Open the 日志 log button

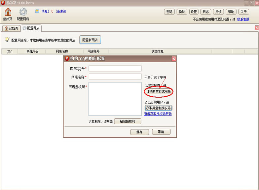point(206,12)
